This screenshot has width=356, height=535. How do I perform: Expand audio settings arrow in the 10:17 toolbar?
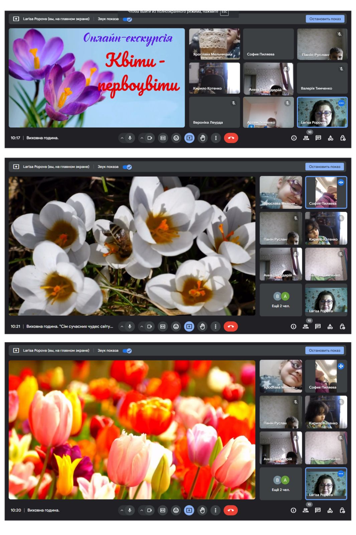click(x=122, y=138)
